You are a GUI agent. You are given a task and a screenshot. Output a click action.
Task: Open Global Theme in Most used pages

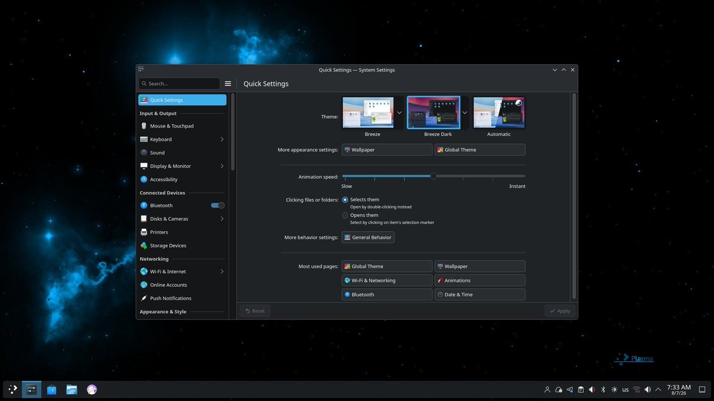click(387, 266)
